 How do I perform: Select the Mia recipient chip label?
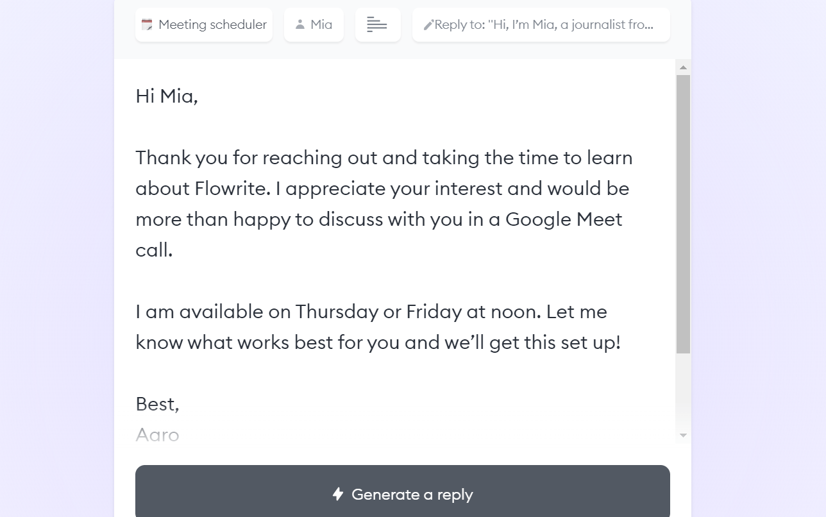coord(321,25)
